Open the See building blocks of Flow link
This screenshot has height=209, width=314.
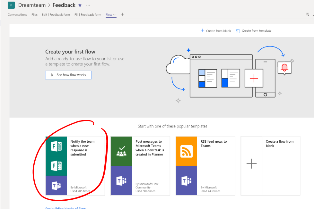pyautogui.click(x=65, y=208)
